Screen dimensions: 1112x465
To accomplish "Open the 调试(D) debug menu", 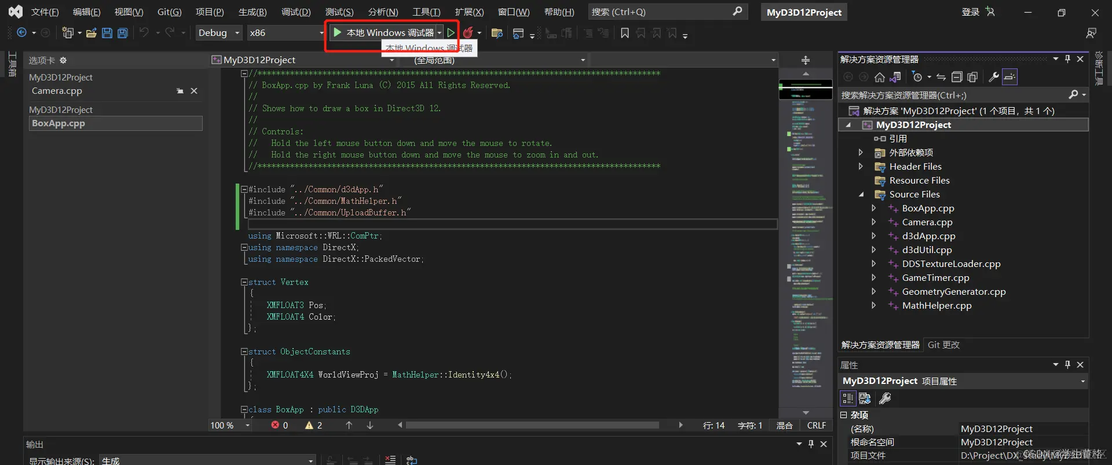I will pos(296,12).
